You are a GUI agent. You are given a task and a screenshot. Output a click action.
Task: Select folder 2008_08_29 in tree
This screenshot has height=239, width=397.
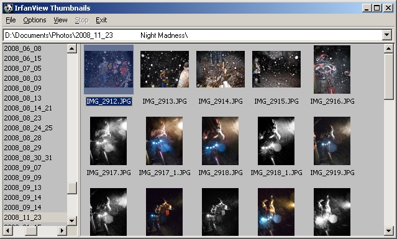point(22,148)
